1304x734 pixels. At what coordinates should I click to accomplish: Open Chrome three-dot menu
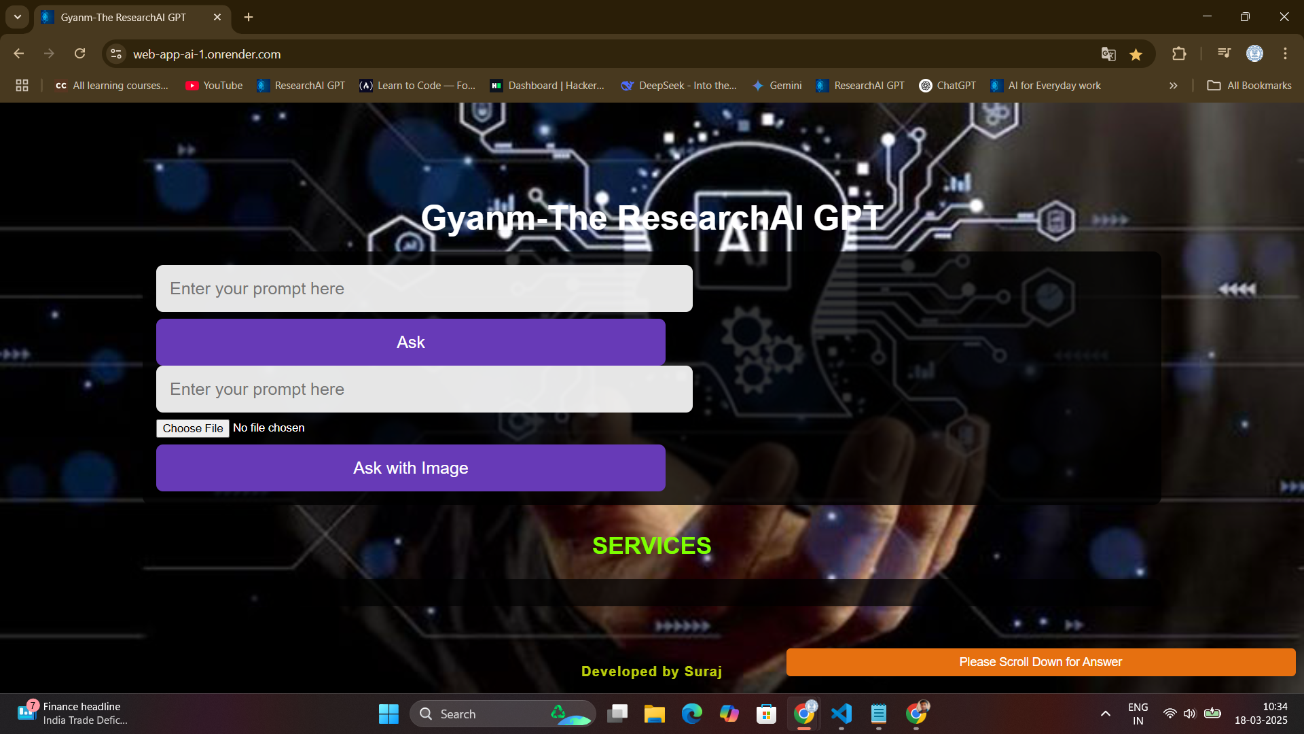(1285, 54)
